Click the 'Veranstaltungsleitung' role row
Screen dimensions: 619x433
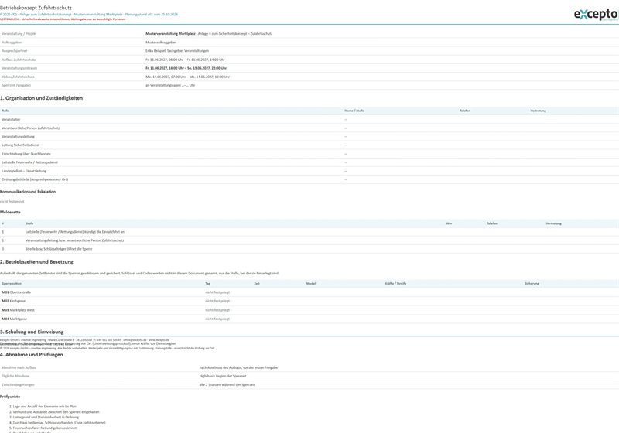(x=309, y=136)
